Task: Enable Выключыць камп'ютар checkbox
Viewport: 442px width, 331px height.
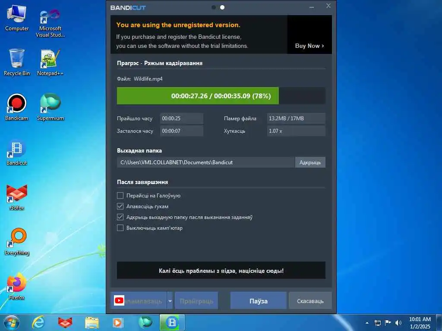Action: coord(120,228)
